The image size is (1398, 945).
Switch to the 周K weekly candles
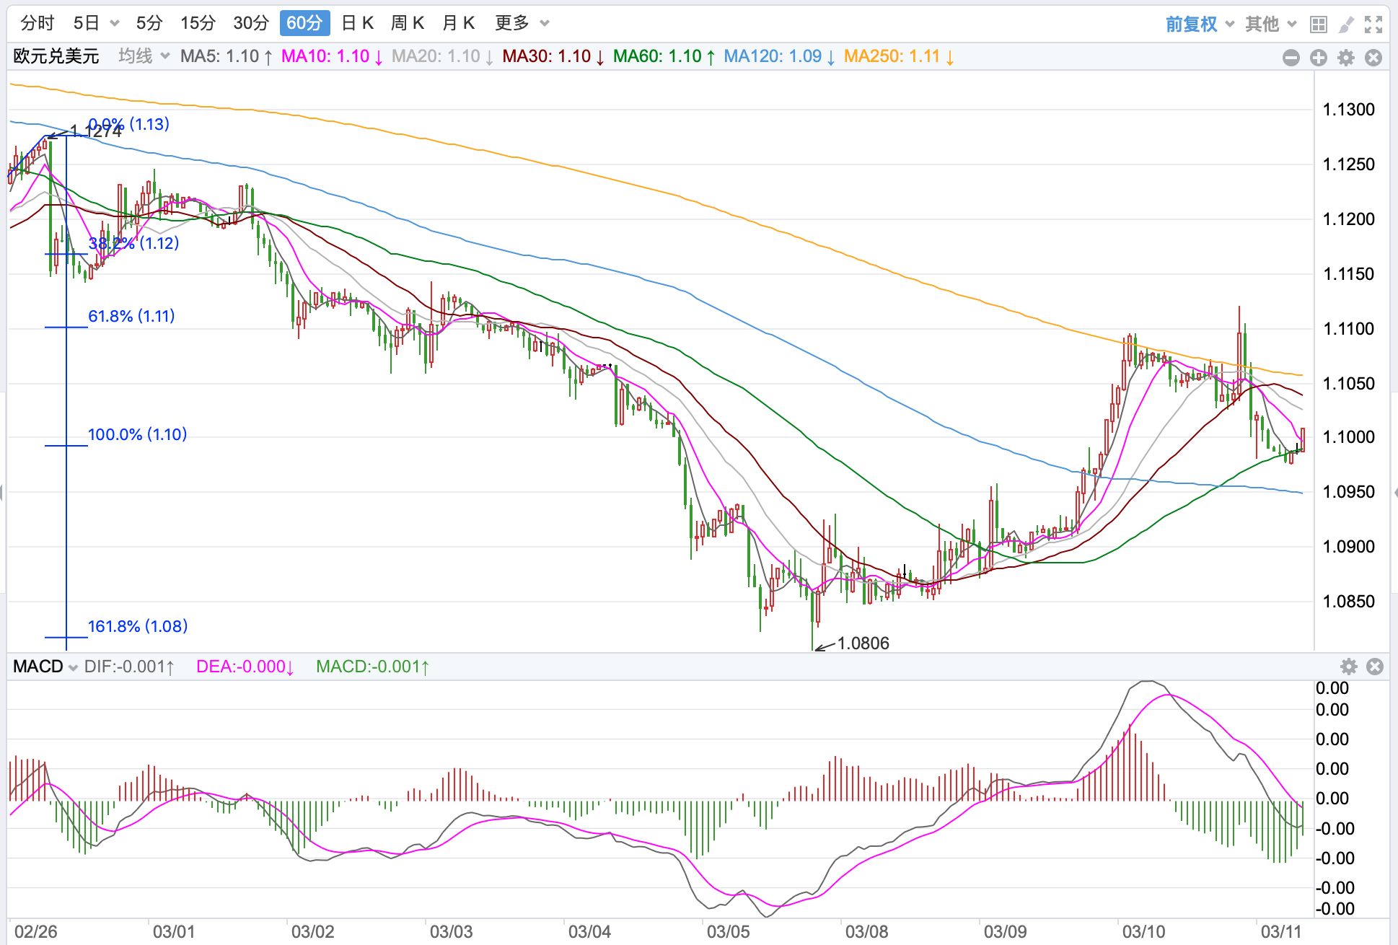(408, 23)
